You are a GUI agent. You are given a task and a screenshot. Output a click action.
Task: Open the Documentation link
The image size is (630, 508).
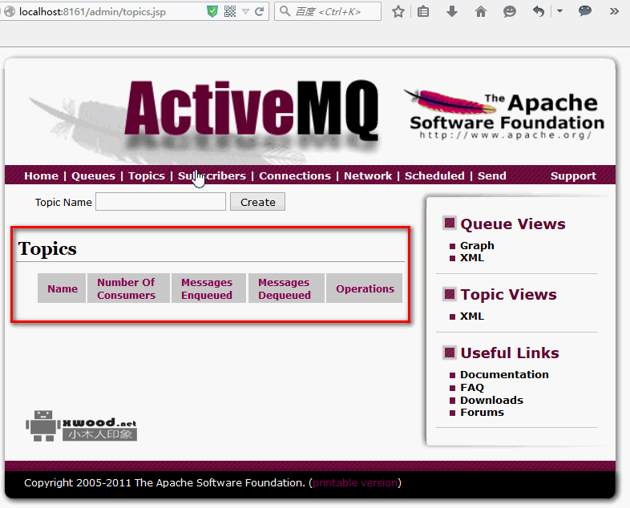504,374
